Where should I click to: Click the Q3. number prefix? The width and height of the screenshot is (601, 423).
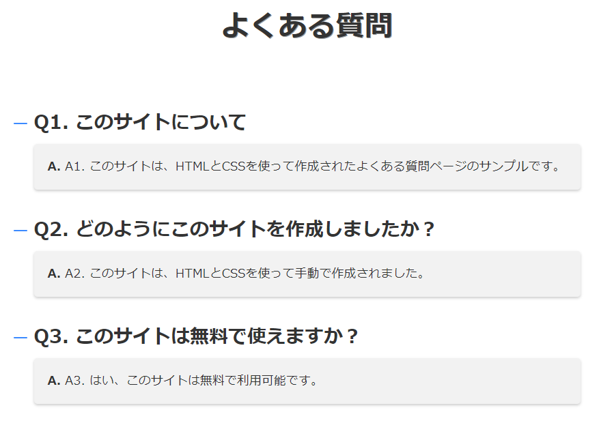[x=51, y=337]
